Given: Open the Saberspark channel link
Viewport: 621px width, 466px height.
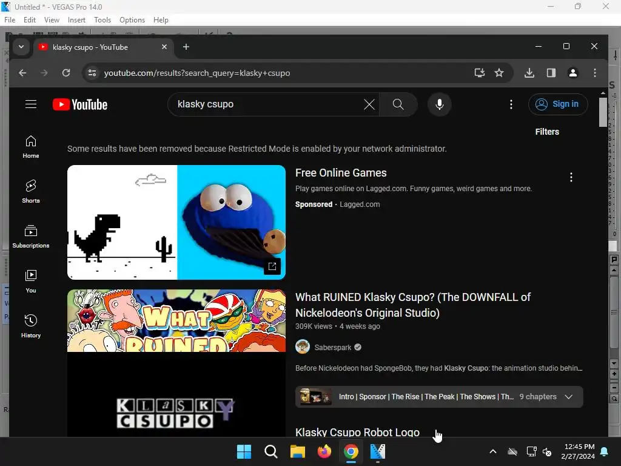Looking at the screenshot, I should pyautogui.click(x=333, y=348).
